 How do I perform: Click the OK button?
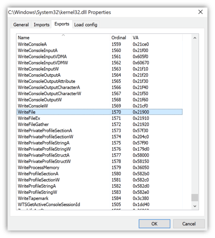pyautogui.click(x=154, y=224)
